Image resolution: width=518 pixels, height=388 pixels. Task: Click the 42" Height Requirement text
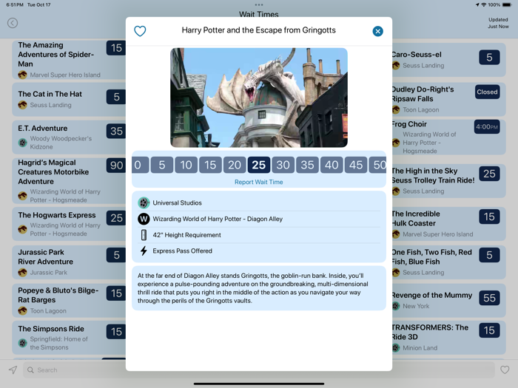[x=186, y=235]
